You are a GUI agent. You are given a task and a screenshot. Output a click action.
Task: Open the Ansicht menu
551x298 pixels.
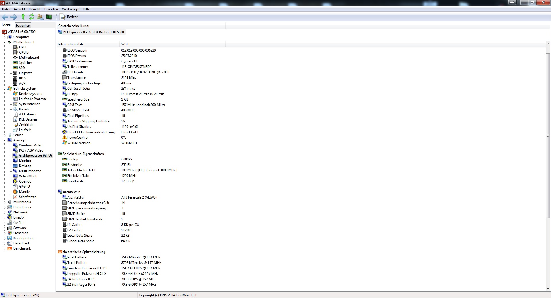point(20,9)
